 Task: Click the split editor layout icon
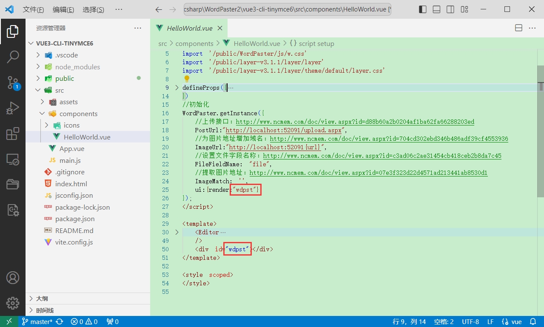click(x=518, y=28)
